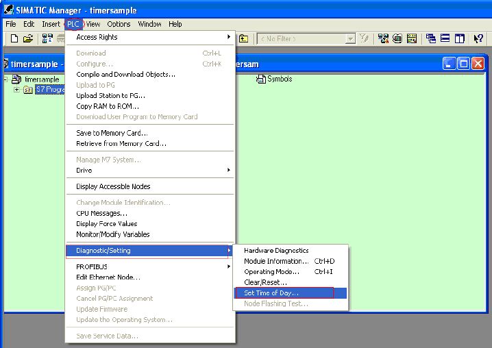Viewport: 492px width, 348px height.
Task: Click the Configure Network toolbar icon
Action: 383,38
